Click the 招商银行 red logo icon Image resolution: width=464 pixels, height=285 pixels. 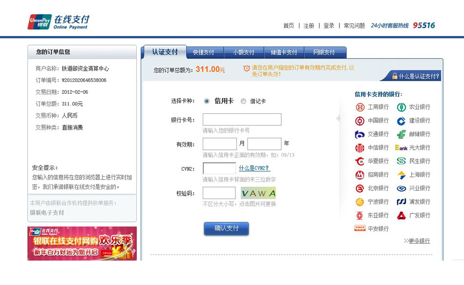(x=360, y=175)
